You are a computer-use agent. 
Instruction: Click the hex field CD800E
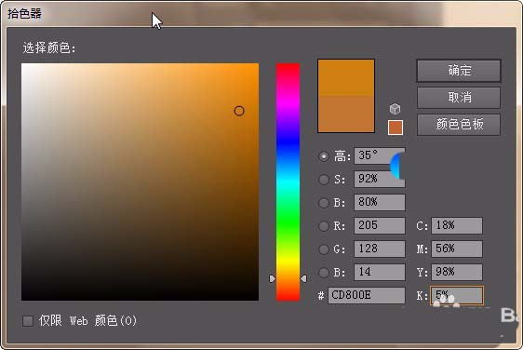[367, 296]
